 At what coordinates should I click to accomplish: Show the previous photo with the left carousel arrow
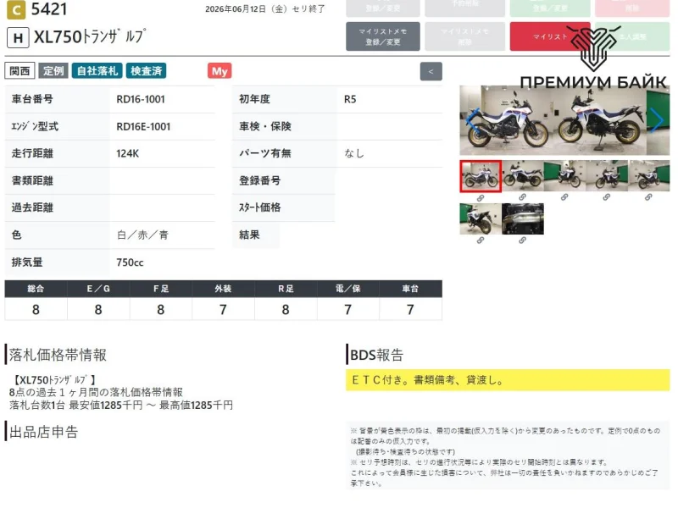pos(472,120)
